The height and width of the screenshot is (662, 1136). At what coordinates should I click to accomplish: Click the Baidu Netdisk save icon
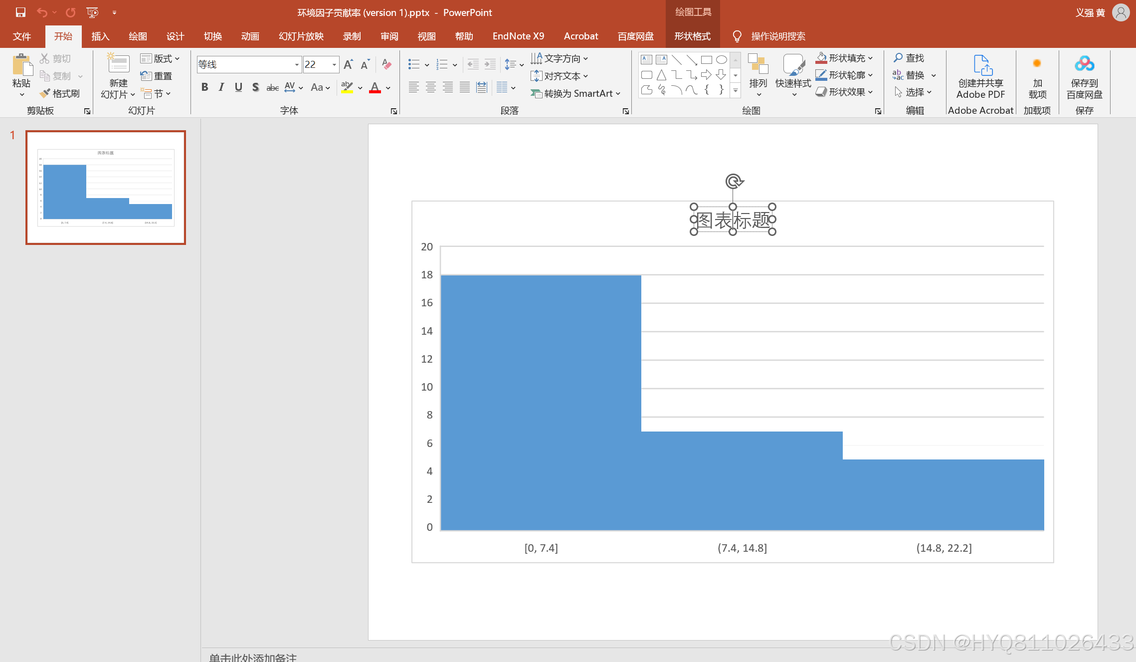(x=1084, y=64)
